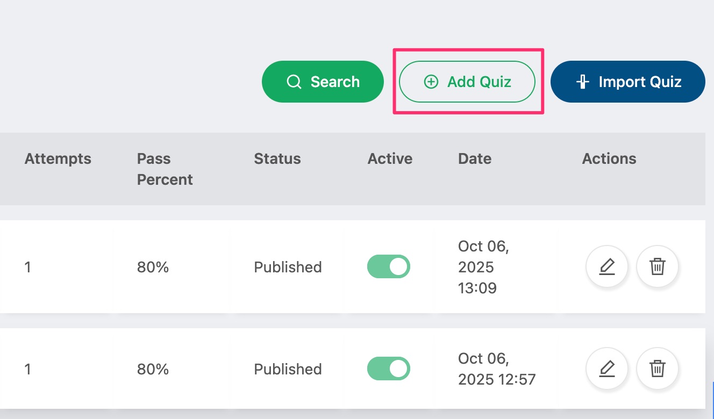Edit the quiz dated Oct 06 12:57

[x=607, y=369]
